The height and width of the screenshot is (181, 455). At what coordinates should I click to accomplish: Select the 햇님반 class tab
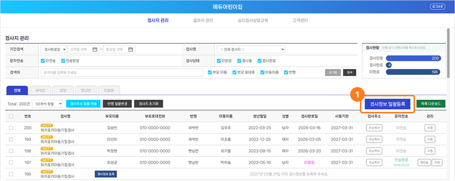(x=86, y=90)
